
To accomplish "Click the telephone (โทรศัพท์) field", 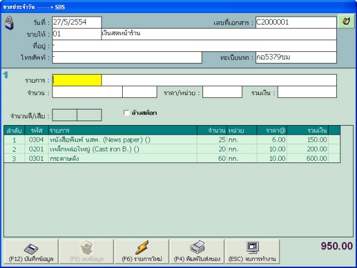I will click(127, 58).
